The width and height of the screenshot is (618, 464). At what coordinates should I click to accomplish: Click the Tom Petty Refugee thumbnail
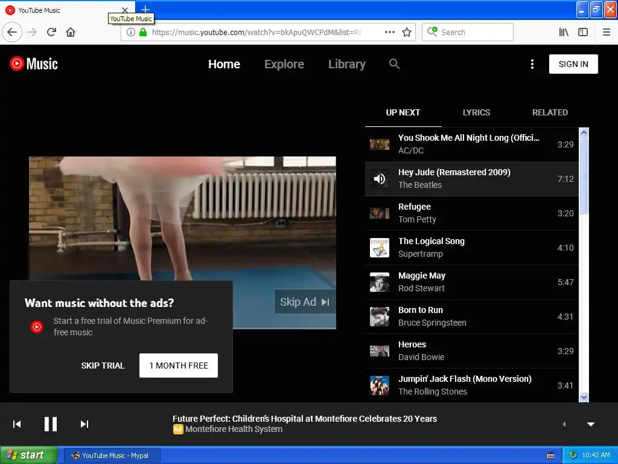coord(380,213)
